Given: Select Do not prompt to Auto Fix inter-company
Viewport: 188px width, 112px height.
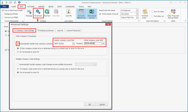Looking at the screenshot, I should (x=18, y=52).
